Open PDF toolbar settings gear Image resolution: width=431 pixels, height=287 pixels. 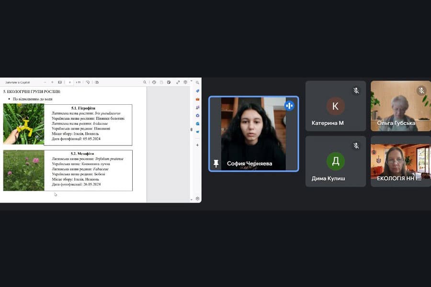pyautogui.click(x=185, y=82)
